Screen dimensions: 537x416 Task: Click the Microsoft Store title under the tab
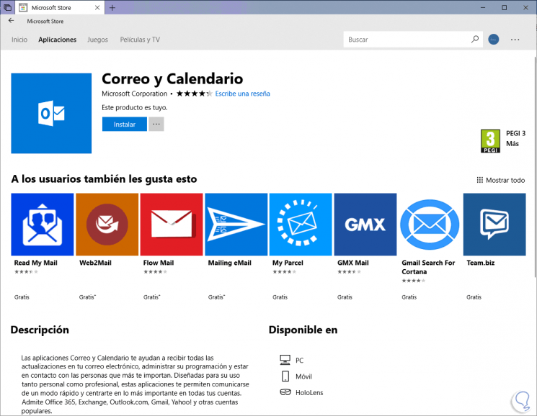[x=45, y=21]
